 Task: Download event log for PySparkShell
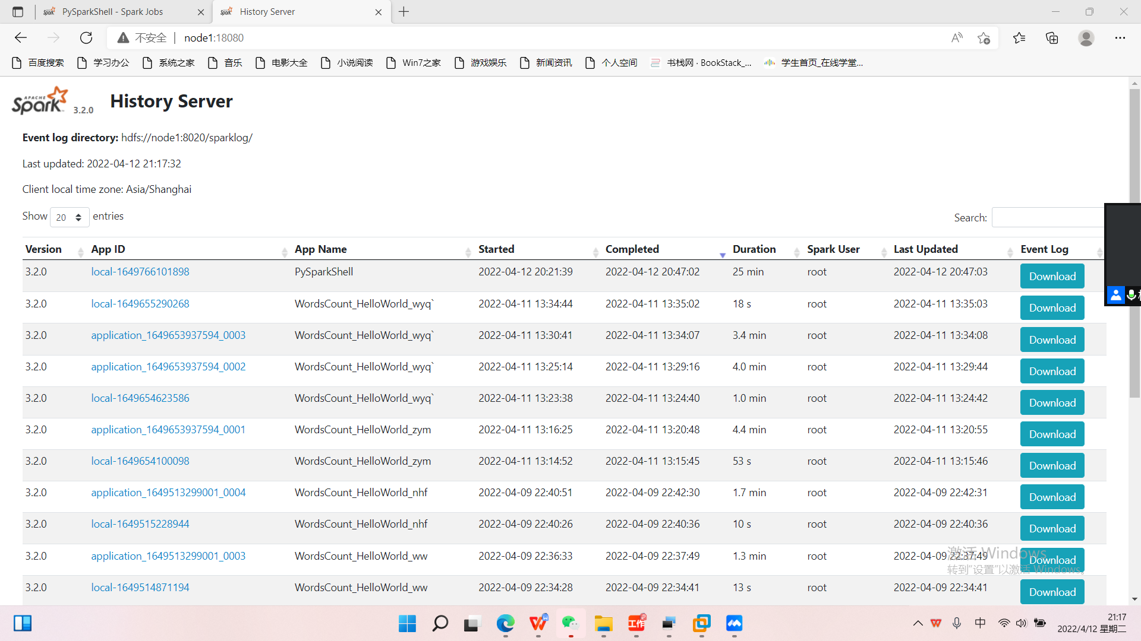[1052, 276]
